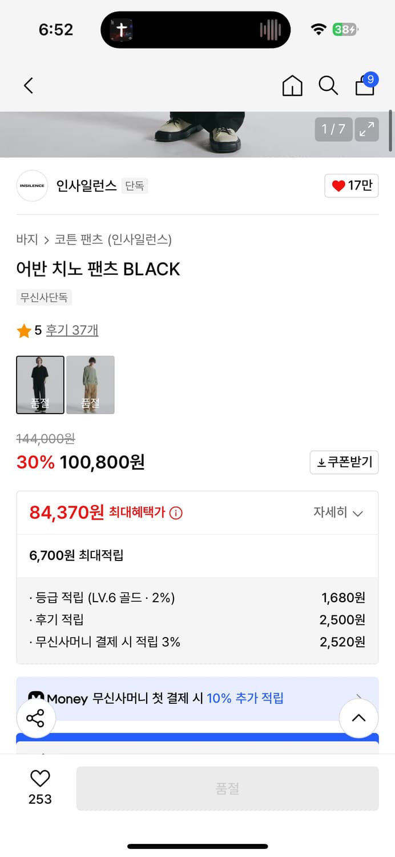Image resolution: width=395 pixels, height=857 pixels.
Task: Tap the scroll-to-top arrow button
Action: pos(358,718)
